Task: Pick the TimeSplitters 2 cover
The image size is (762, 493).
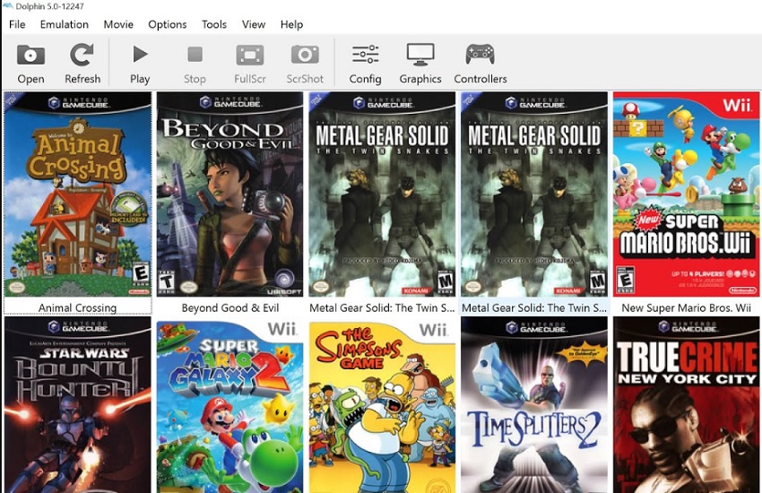Action: (x=534, y=405)
